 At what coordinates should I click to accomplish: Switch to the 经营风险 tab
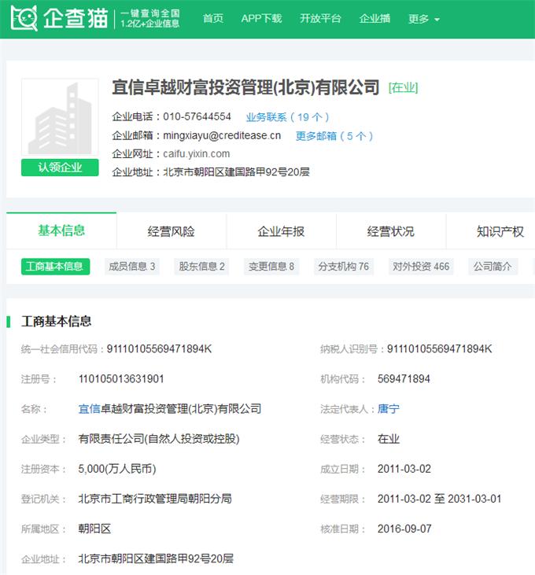[172, 231]
